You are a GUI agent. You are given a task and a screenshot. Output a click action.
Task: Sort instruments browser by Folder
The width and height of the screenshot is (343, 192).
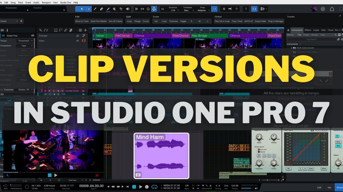306,35
